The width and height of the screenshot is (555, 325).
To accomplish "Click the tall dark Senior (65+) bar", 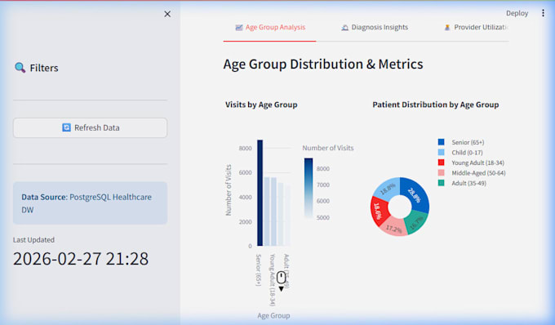I will [260, 193].
